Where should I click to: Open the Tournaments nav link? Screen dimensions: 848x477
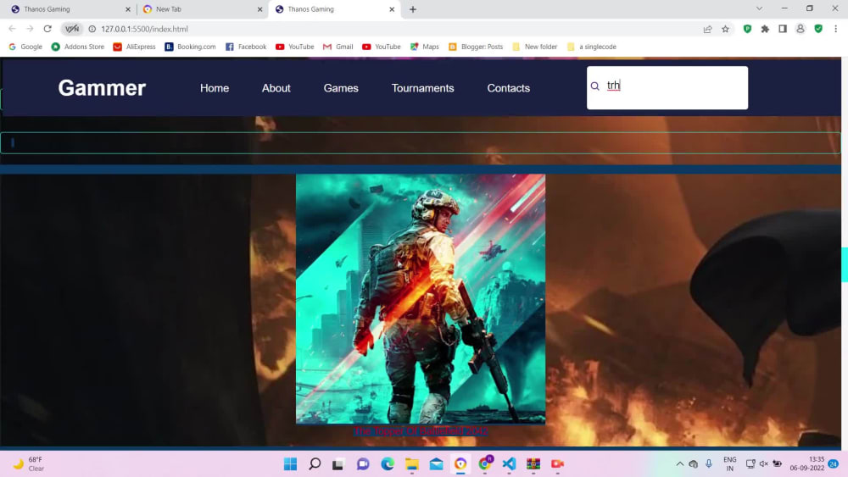423,88
